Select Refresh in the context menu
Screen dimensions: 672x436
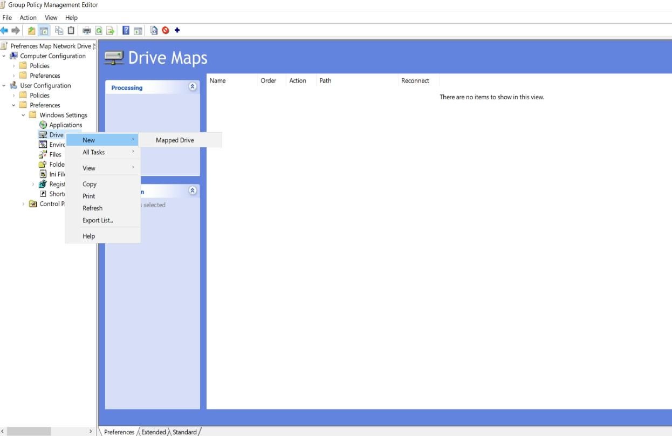click(x=102, y=208)
